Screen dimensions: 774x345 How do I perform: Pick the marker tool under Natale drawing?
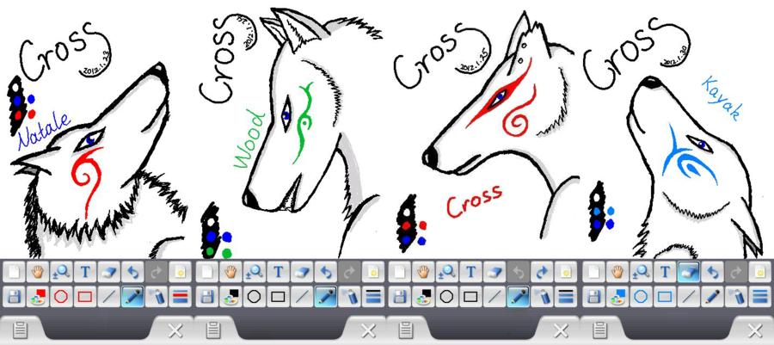156,297
